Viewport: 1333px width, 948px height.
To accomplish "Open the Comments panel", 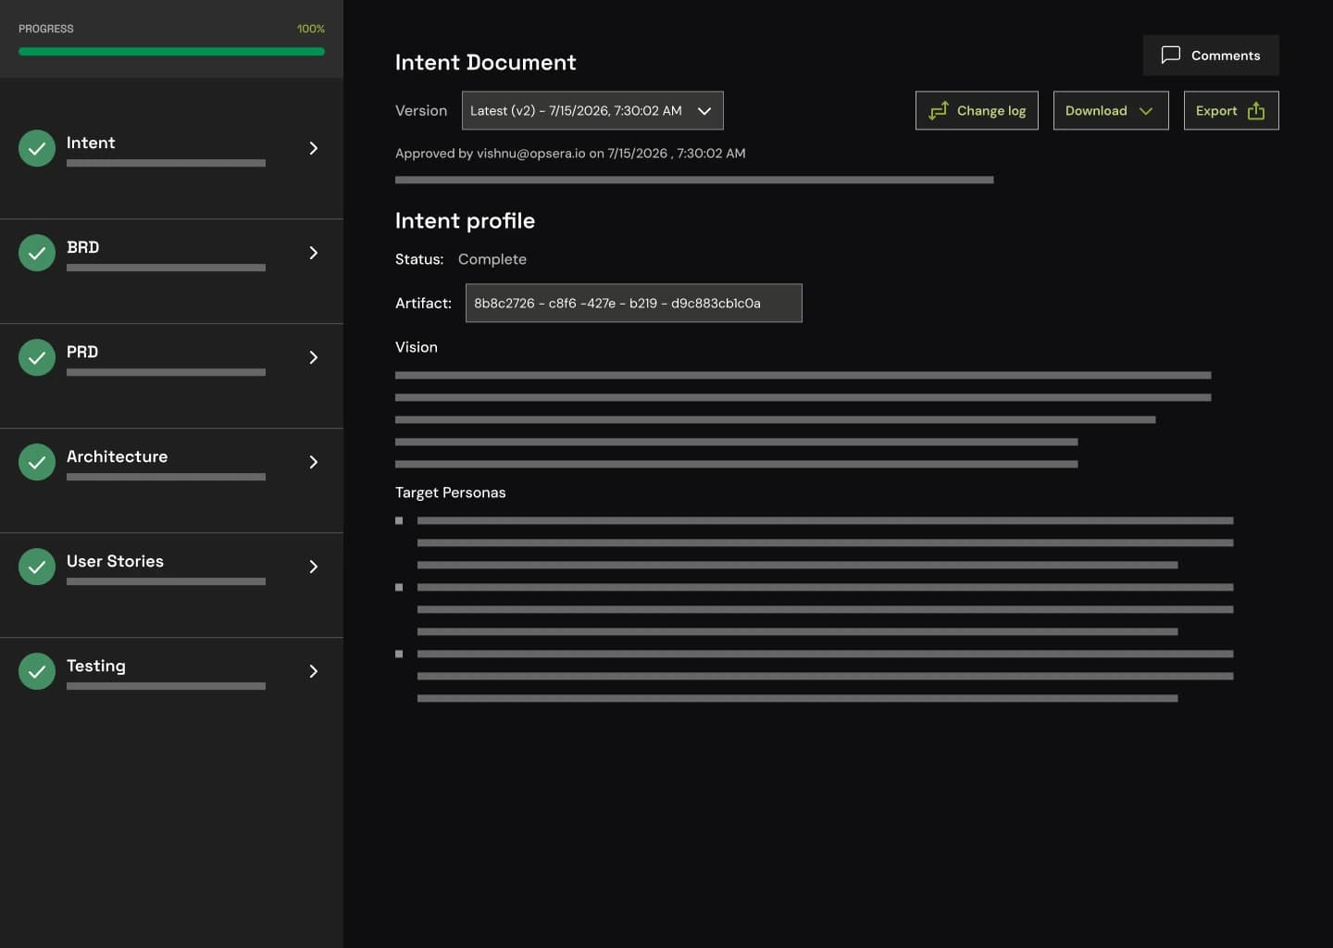I will click(x=1211, y=56).
